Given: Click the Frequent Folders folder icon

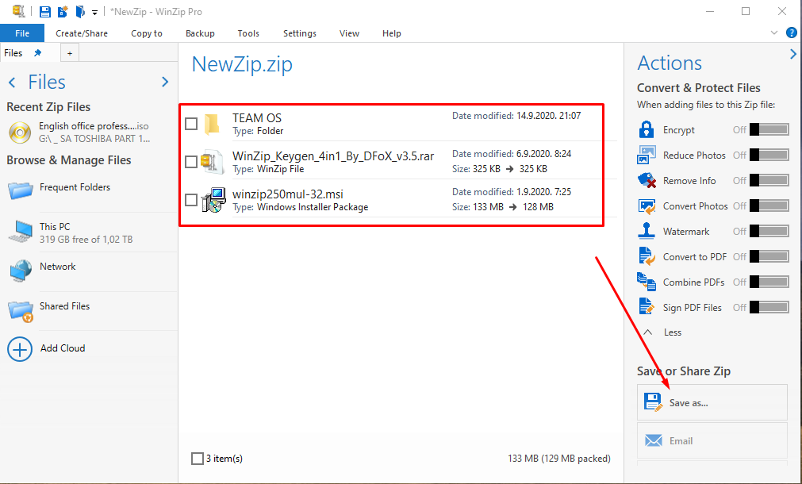Looking at the screenshot, I should (x=21, y=190).
